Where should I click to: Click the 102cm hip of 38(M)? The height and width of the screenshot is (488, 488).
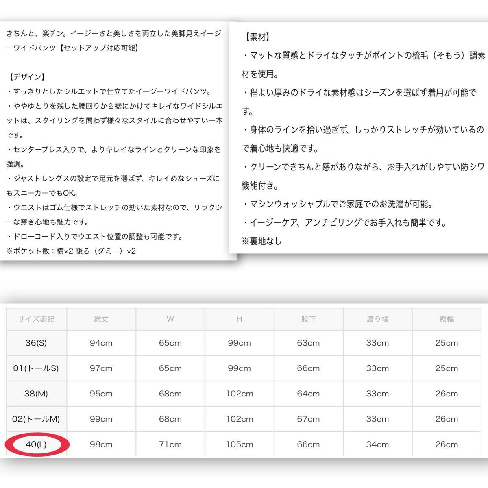coord(239,394)
